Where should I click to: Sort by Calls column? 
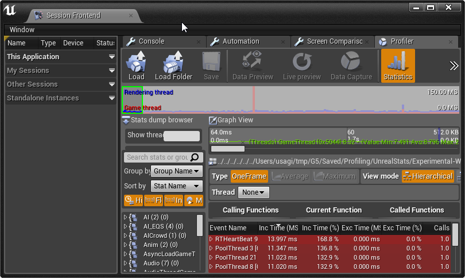coord(437,228)
